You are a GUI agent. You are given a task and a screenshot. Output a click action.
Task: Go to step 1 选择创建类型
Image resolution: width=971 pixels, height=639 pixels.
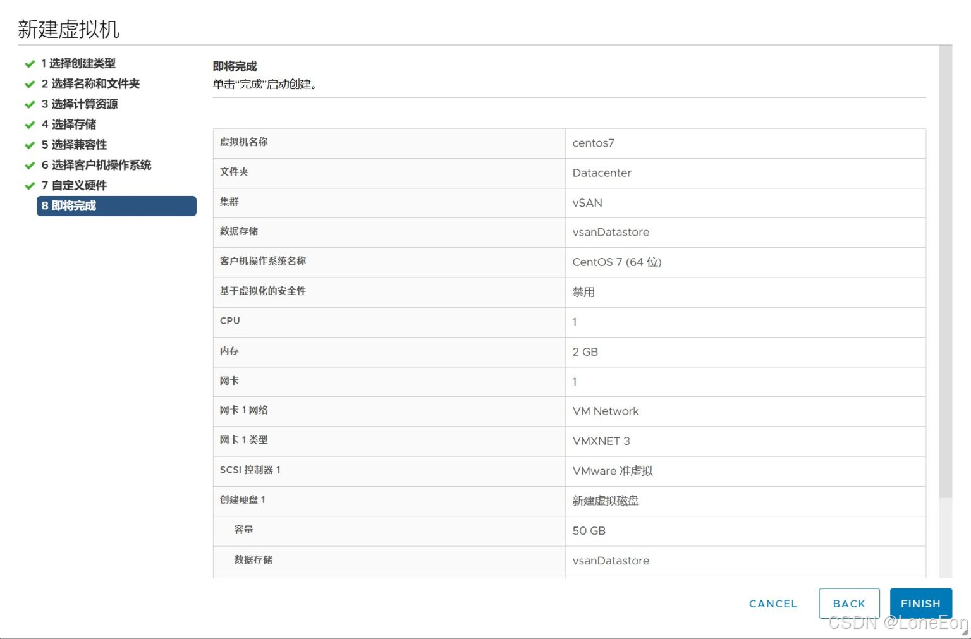tap(78, 63)
